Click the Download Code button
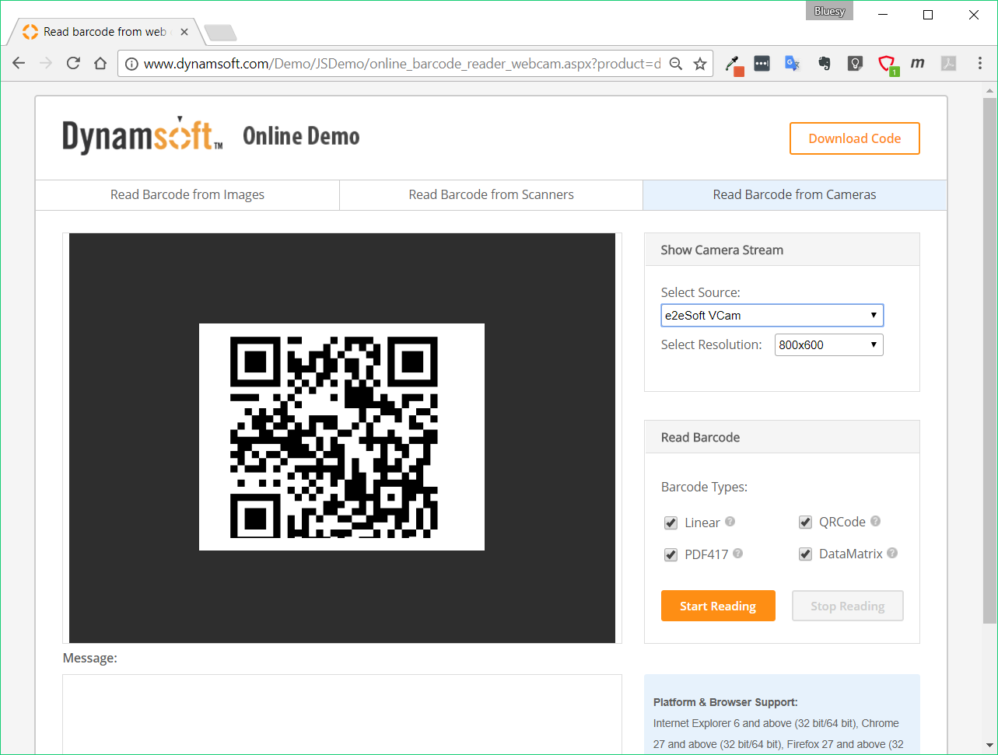 click(x=854, y=138)
